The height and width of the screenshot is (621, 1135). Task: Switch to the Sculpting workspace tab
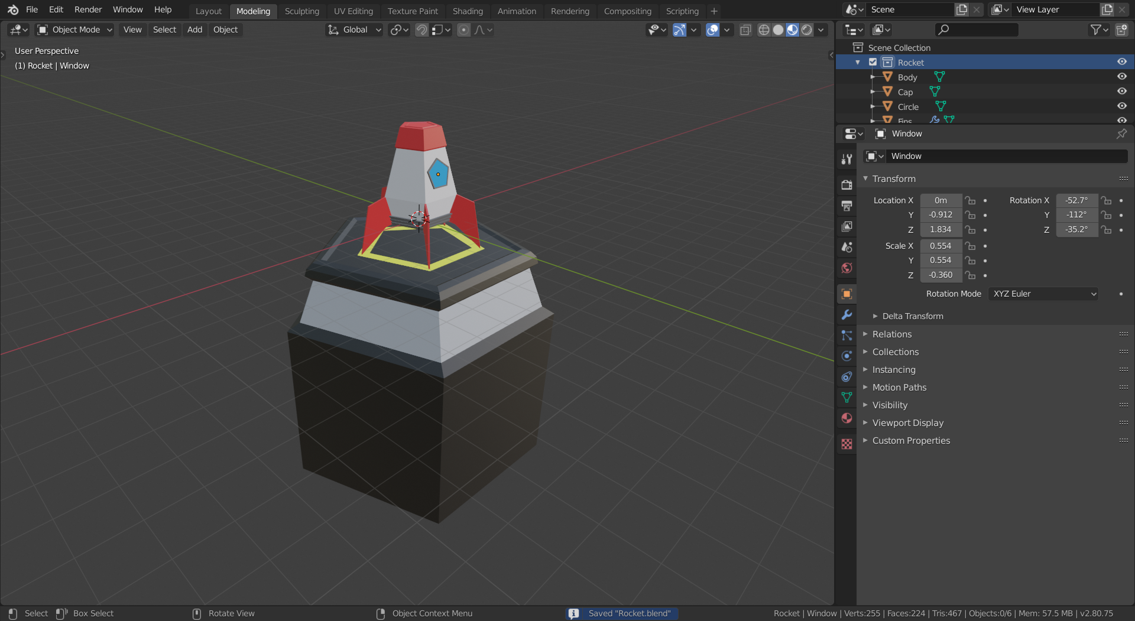(302, 11)
